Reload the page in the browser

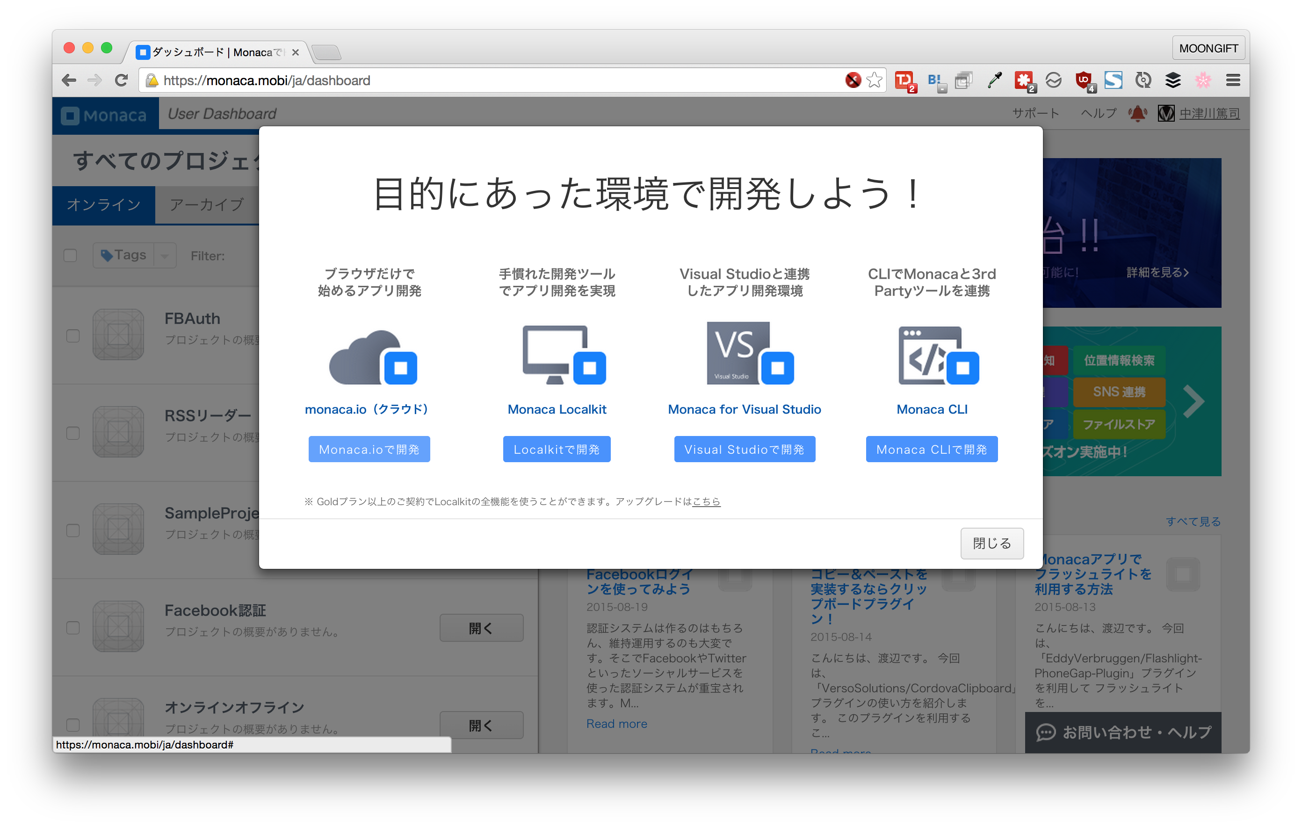coord(122,80)
